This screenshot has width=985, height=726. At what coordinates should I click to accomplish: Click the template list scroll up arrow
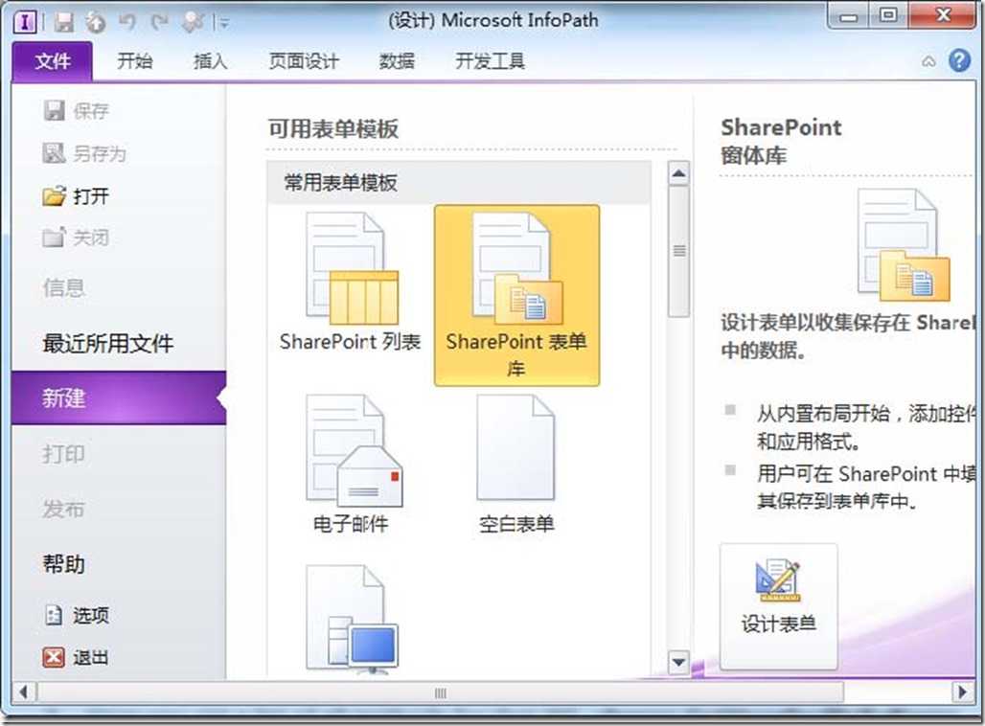pyautogui.click(x=678, y=173)
